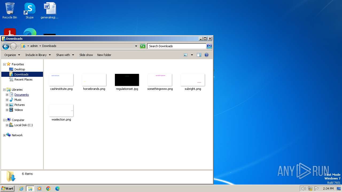Click the volume speaker tray icon
The height and width of the screenshot is (192, 342).
pyautogui.click(x=304, y=189)
